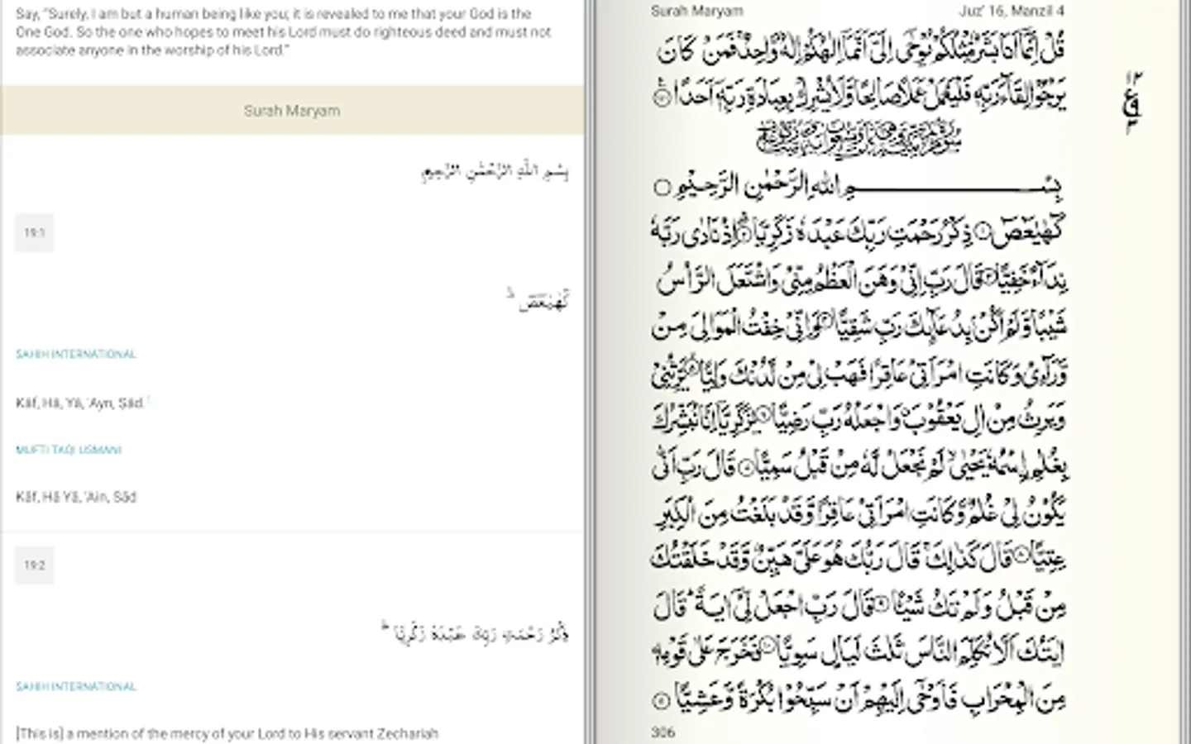Tap the Arabic text of verse 19:1 in the translation pane

coord(538,300)
